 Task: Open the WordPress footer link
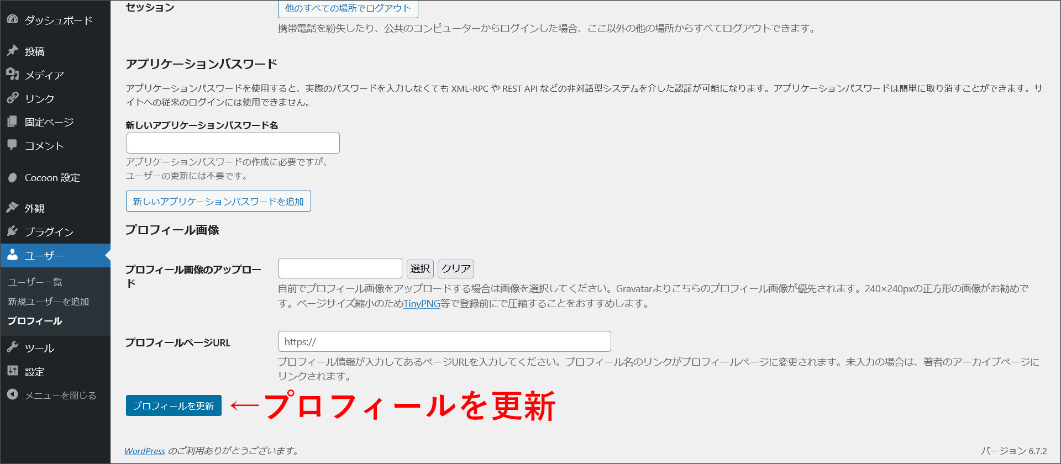(145, 451)
